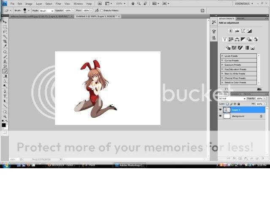This screenshot has width=270, height=204.
Task: Add a Levels adjustment
Action: click(237, 31)
